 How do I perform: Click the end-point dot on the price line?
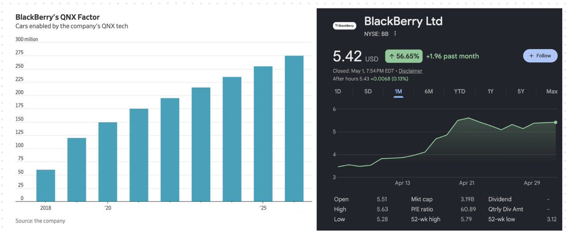point(555,122)
